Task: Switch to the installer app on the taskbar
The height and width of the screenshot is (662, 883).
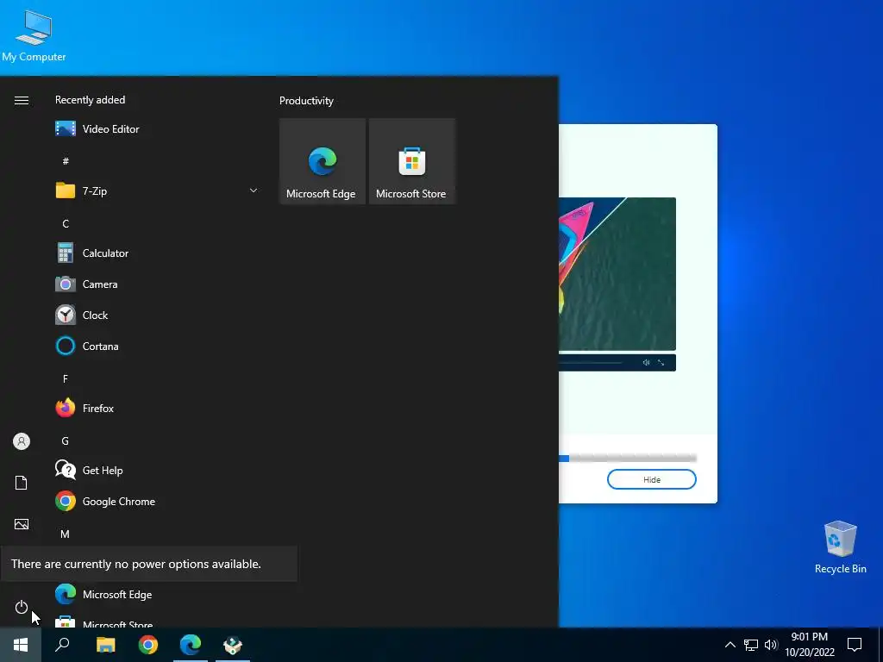Action: click(233, 645)
